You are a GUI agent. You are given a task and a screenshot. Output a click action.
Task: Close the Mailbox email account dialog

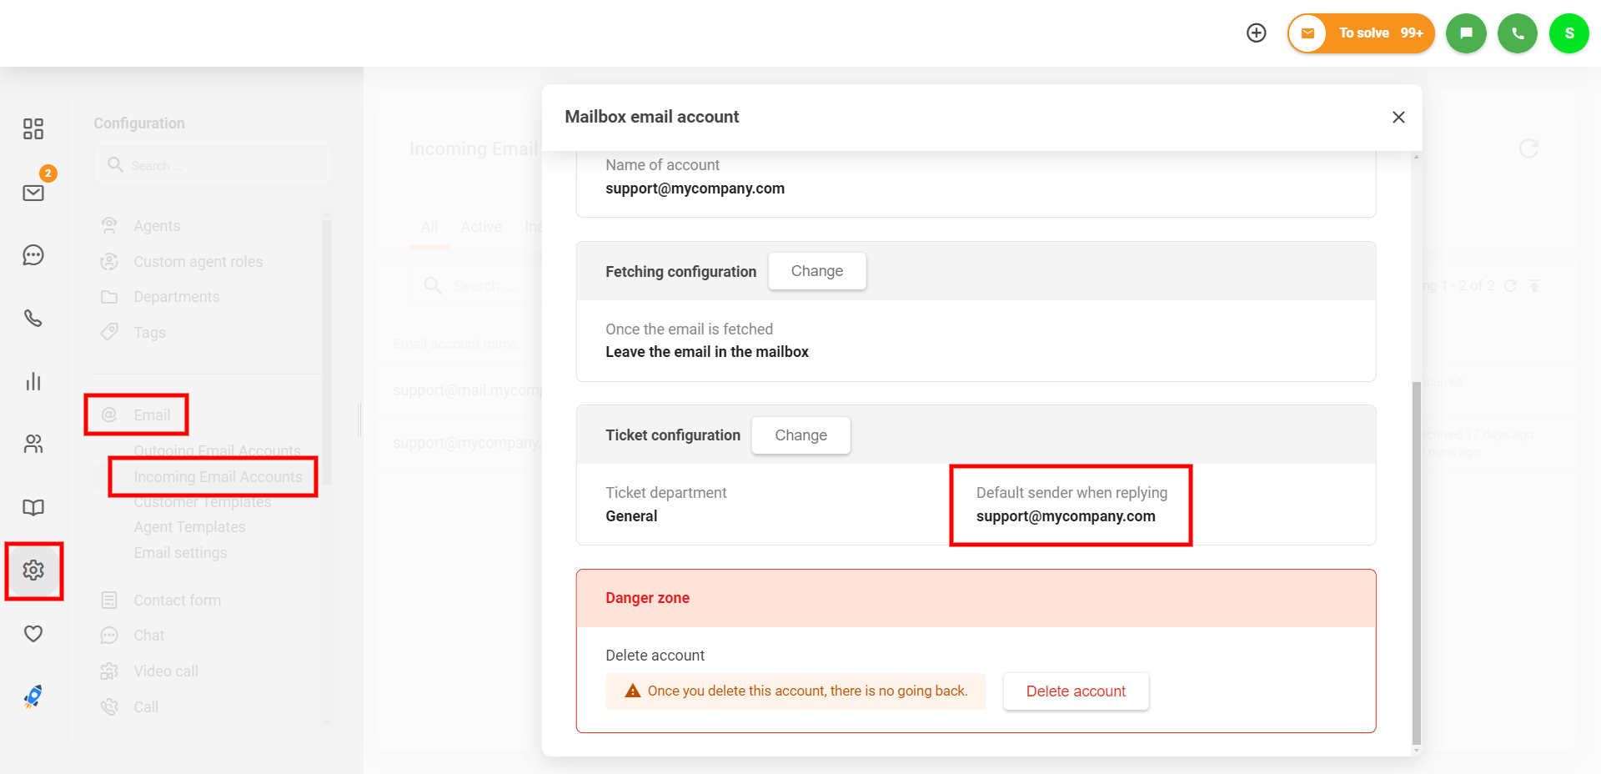(1398, 118)
